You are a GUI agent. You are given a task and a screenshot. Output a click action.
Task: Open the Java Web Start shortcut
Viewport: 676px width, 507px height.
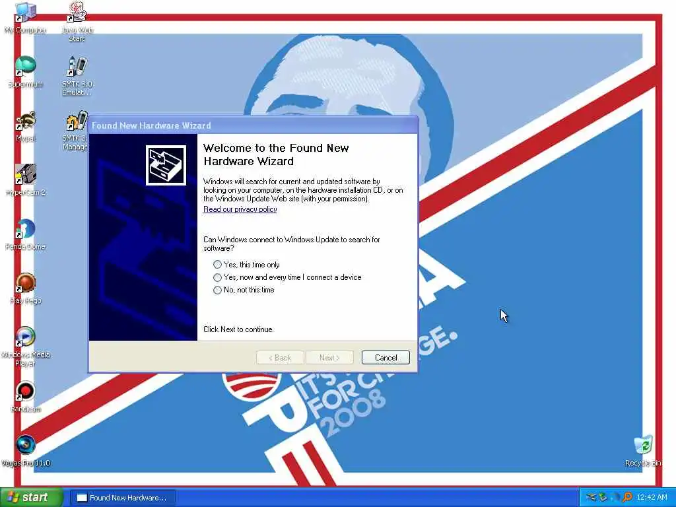[x=77, y=22]
